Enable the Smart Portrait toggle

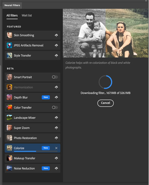click(x=55, y=77)
